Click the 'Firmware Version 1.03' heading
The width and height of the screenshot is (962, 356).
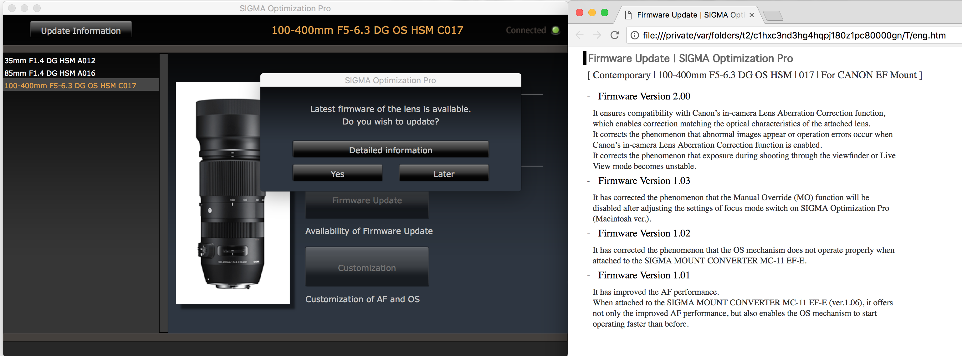click(x=644, y=181)
